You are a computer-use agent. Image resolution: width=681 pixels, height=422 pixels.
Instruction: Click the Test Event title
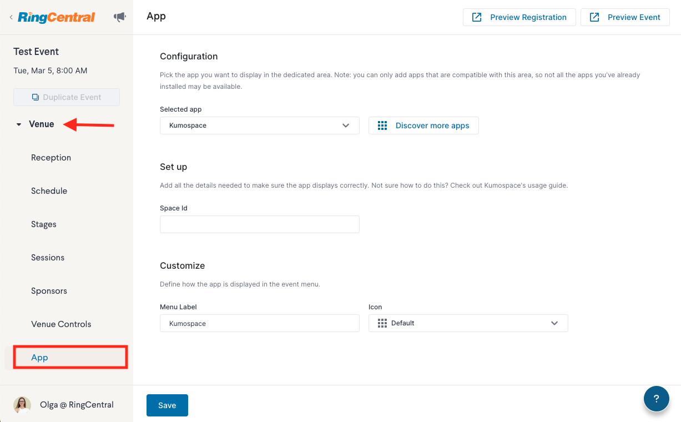[36, 52]
